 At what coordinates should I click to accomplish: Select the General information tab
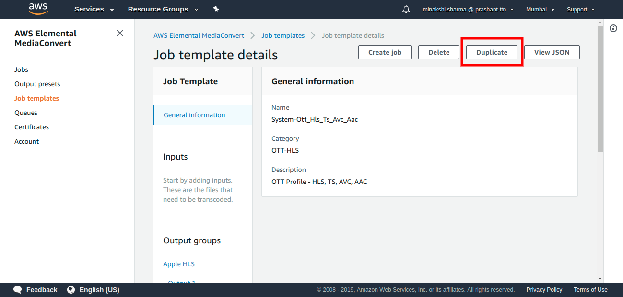pyautogui.click(x=203, y=115)
